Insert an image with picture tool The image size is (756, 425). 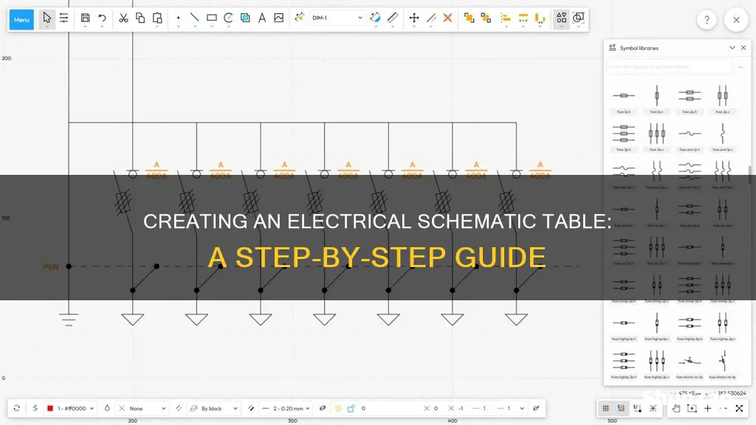[278, 18]
